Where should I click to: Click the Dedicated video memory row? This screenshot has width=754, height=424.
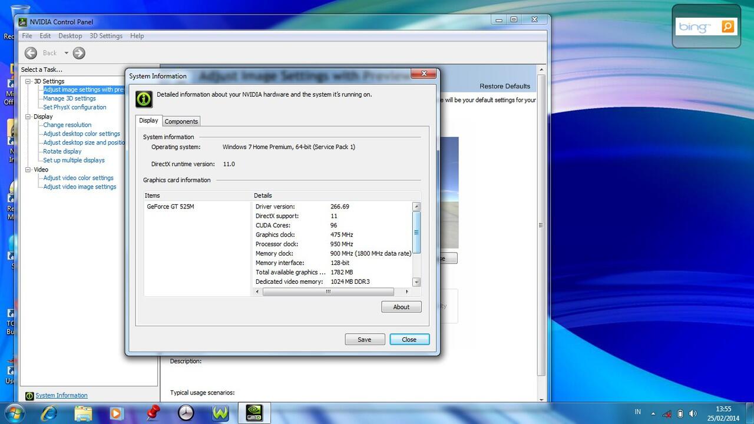pyautogui.click(x=333, y=282)
